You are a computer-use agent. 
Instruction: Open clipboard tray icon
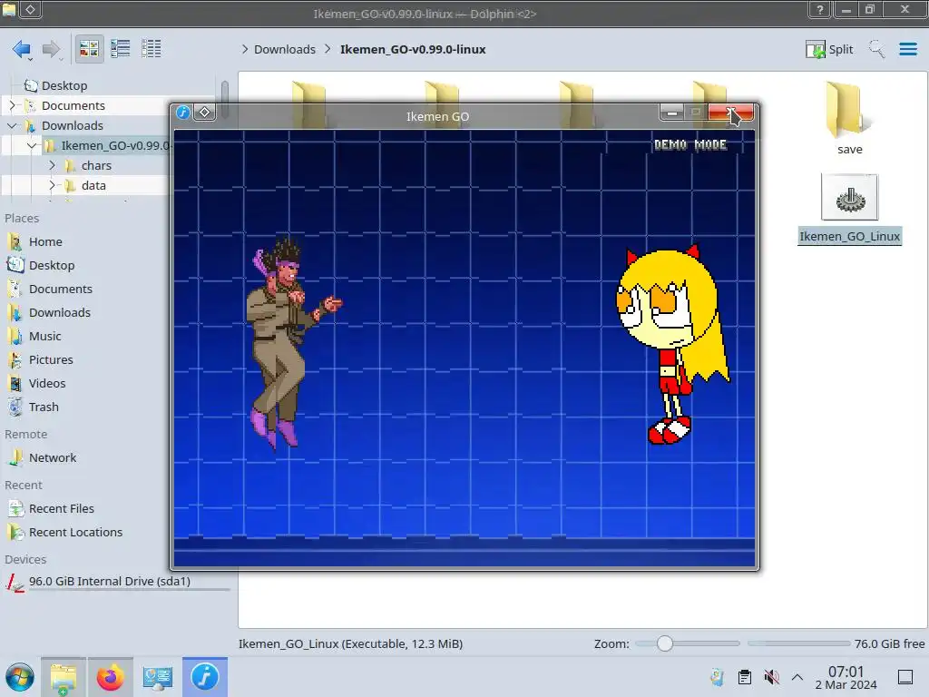pyautogui.click(x=744, y=677)
